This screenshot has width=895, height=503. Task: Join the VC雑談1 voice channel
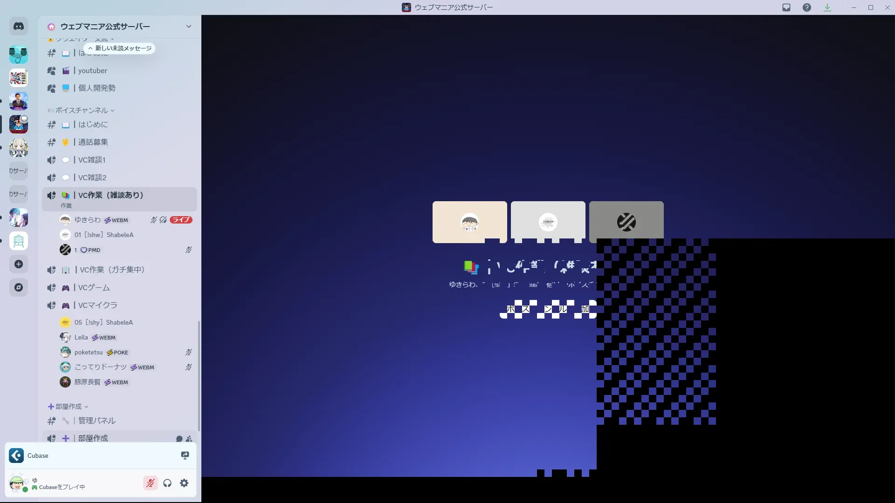(91, 160)
